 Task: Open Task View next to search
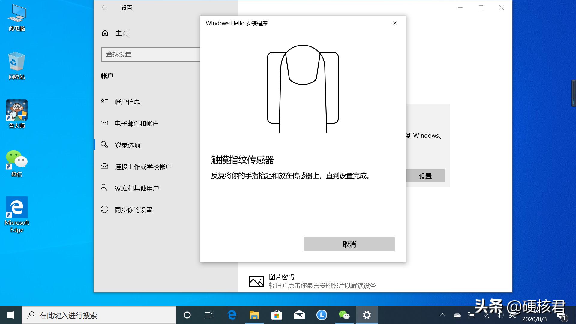(209, 315)
